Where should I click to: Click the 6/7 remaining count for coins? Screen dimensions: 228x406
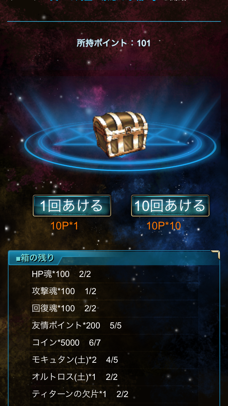(x=95, y=343)
